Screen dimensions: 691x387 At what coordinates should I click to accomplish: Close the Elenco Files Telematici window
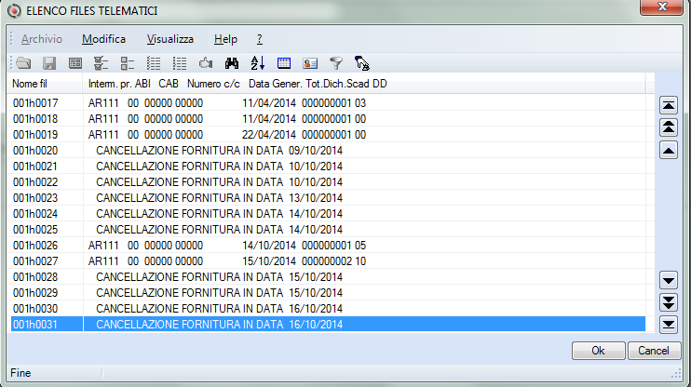click(661, 7)
